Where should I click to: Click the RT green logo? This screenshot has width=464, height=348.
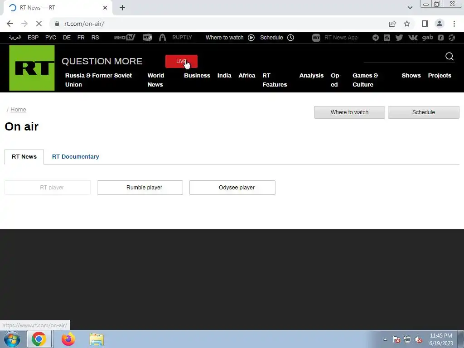click(x=32, y=68)
